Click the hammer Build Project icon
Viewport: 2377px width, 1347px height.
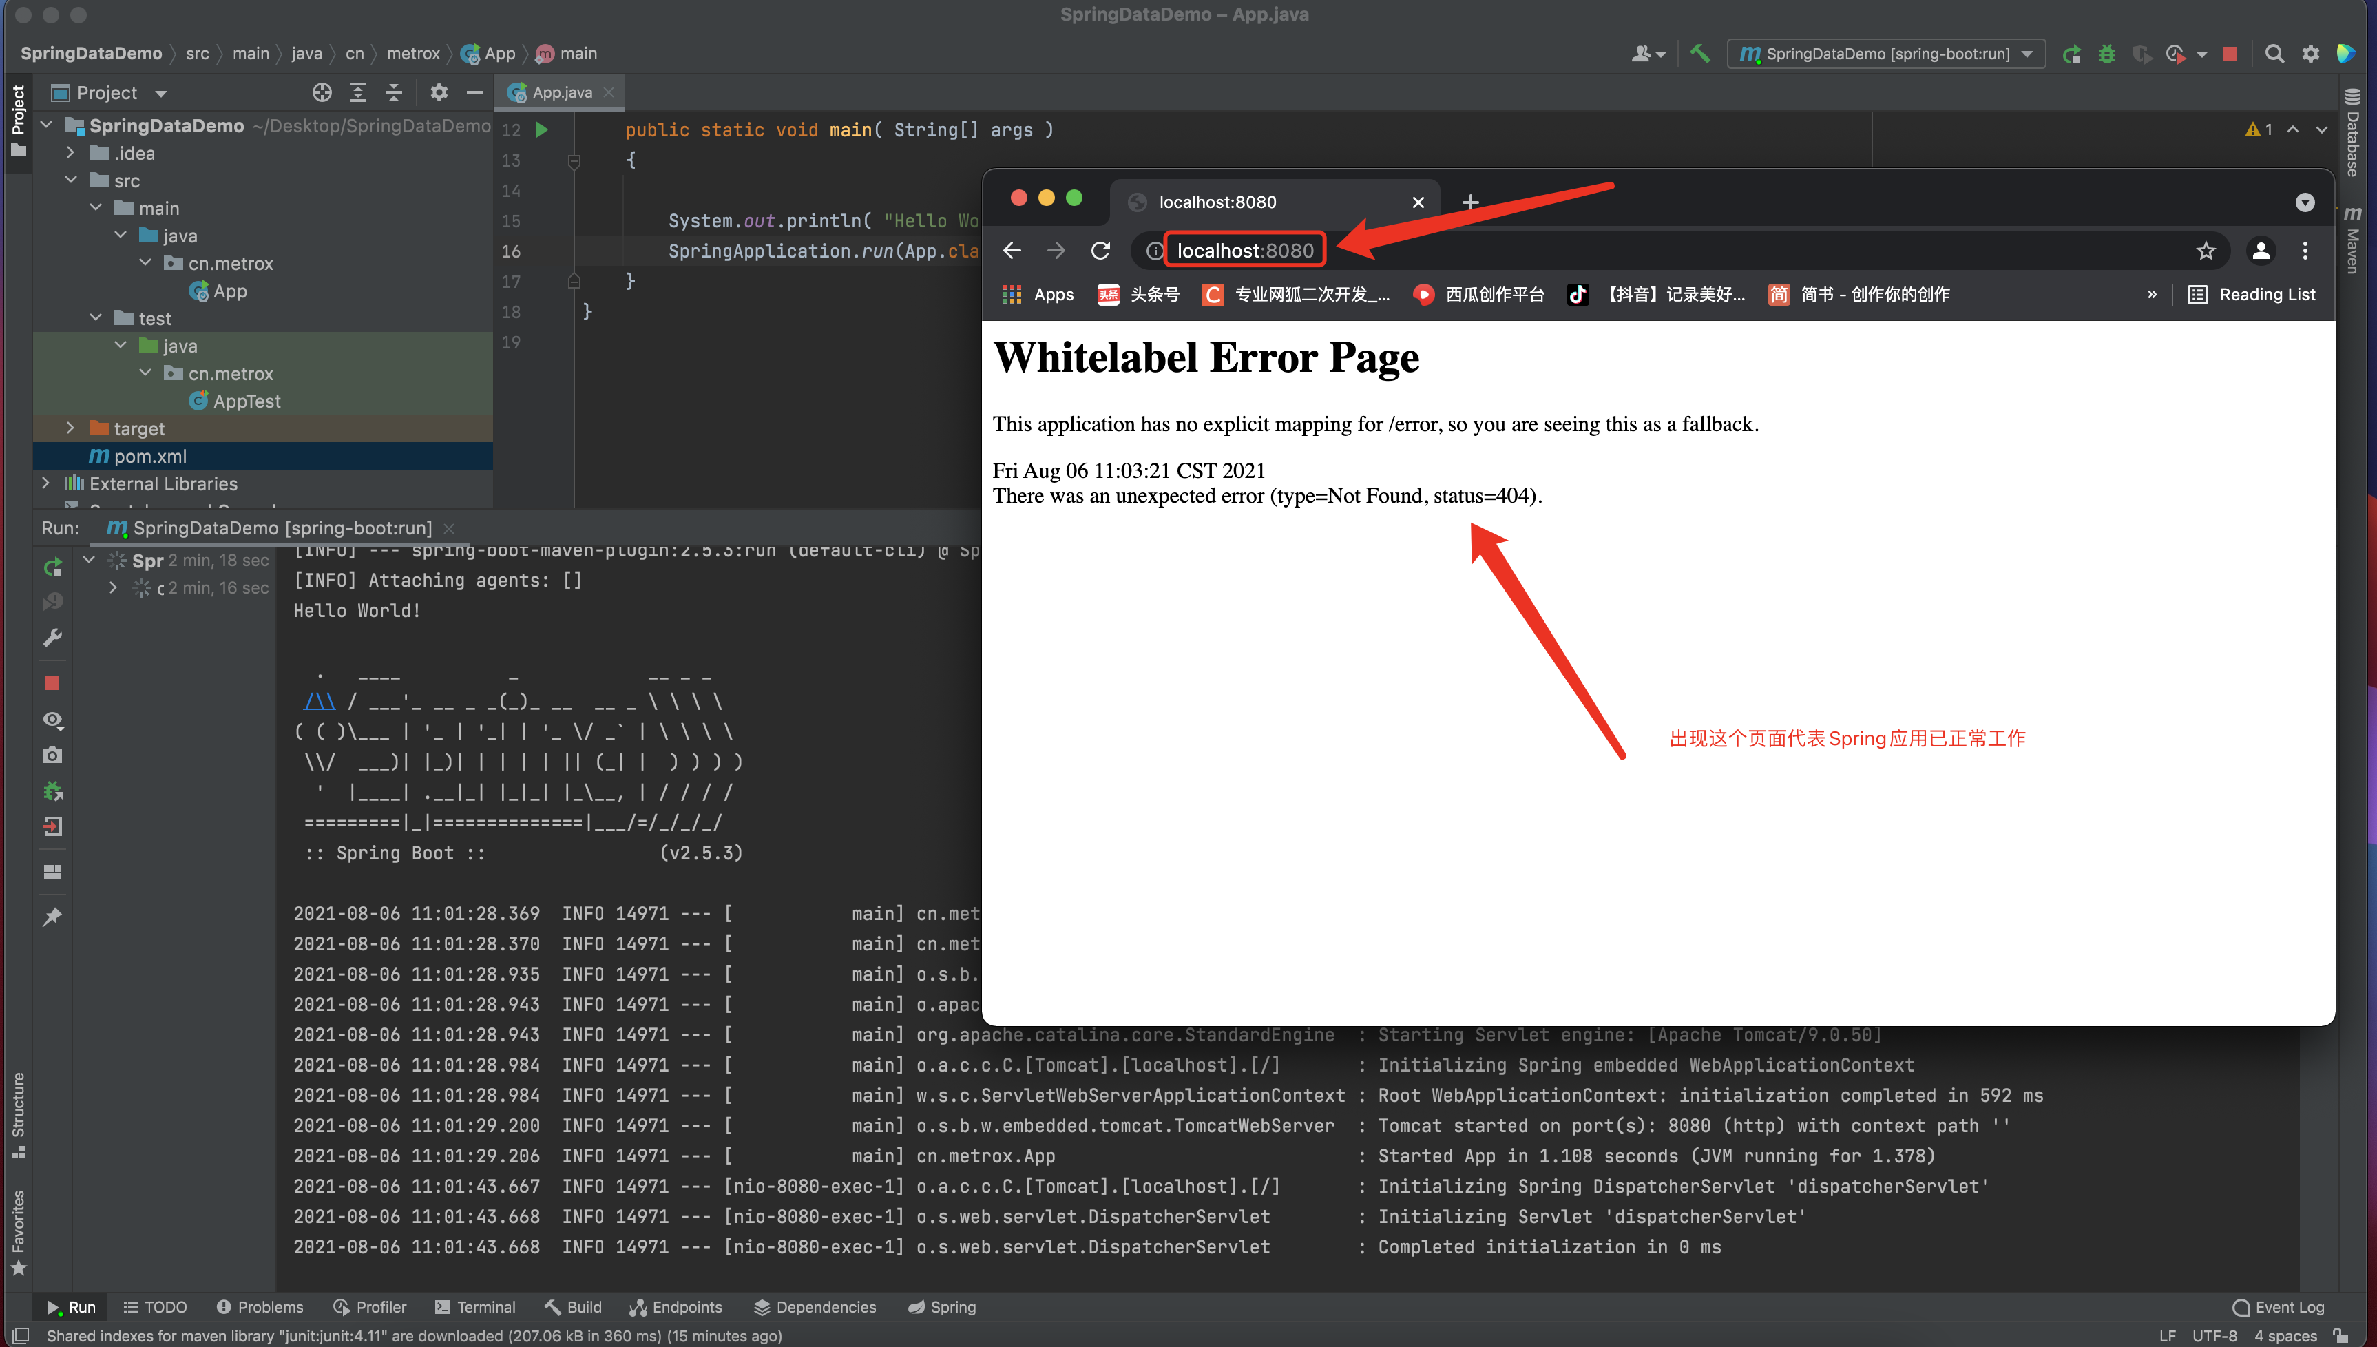[1699, 54]
